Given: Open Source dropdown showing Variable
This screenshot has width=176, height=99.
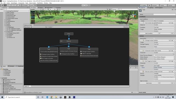Looking at the screenshot, I should 164,73.
